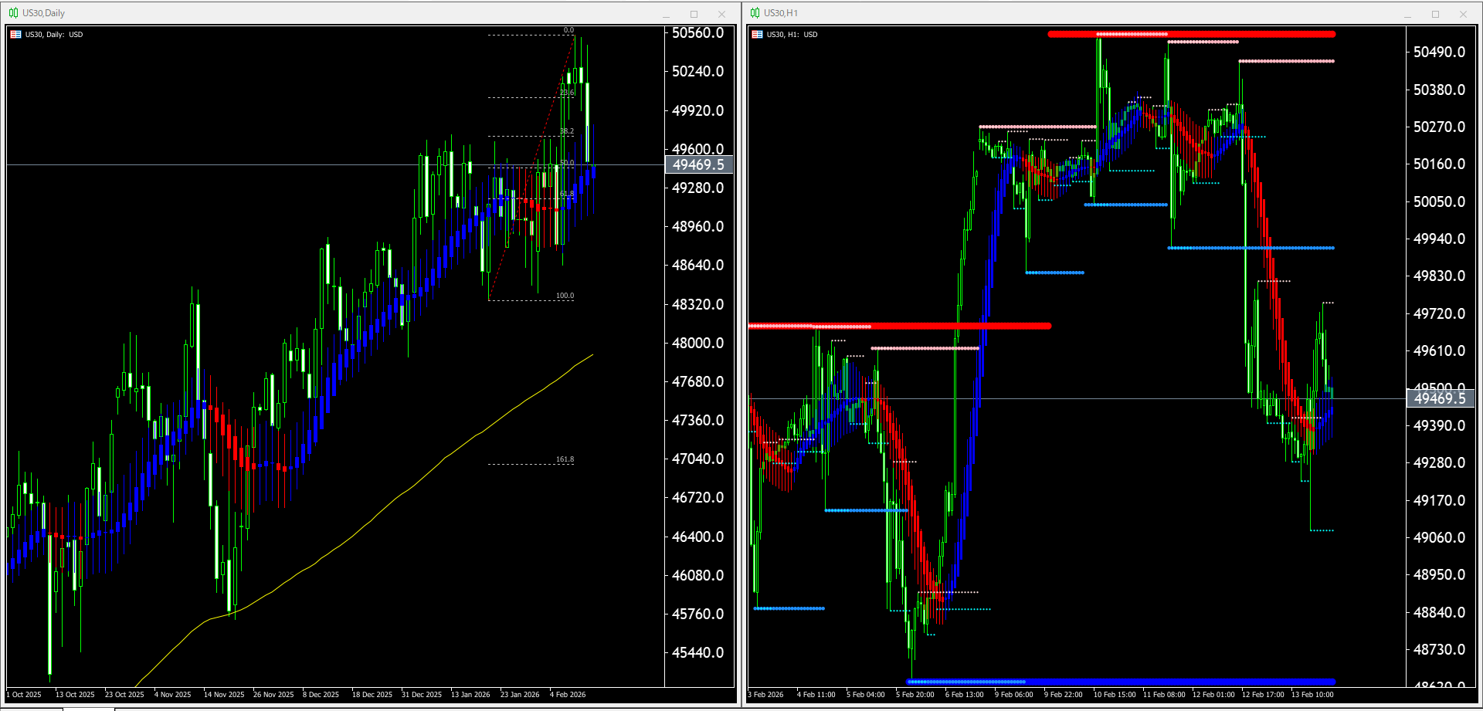This screenshot has height=711, width=1483.
Task: Click the Fibonacci 38.2 level label
Action: click(567, 131)
